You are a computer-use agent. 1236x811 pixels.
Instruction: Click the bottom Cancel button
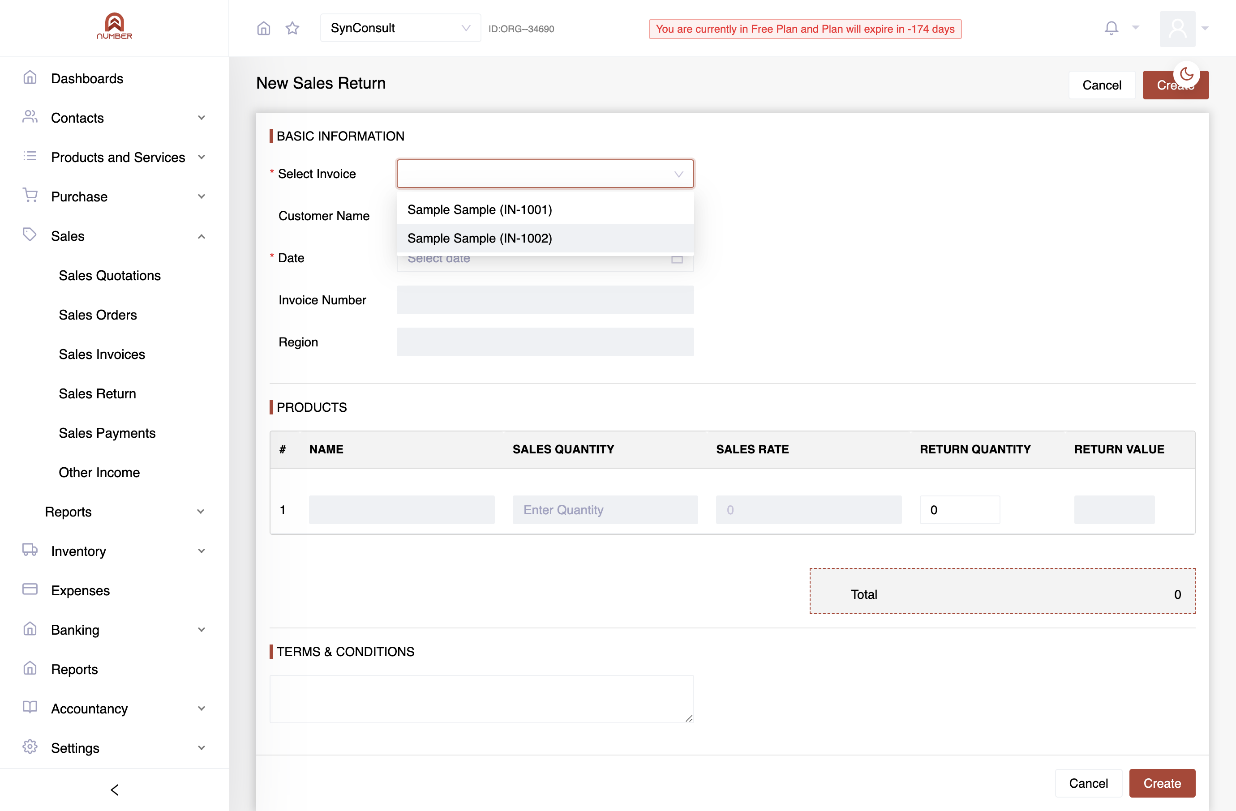coord(1089,783)
